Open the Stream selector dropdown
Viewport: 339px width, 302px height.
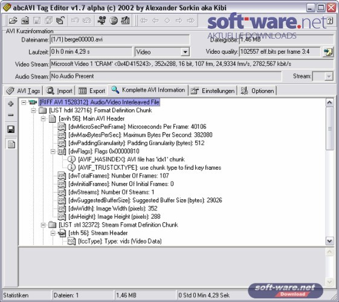(329, 77)
